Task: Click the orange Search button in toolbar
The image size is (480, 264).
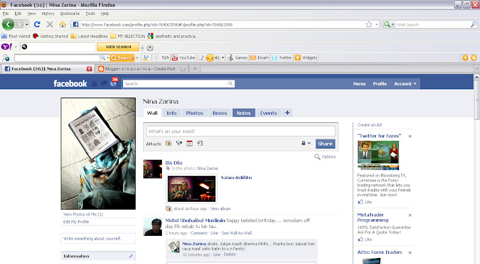Action: tap(122, 57)
